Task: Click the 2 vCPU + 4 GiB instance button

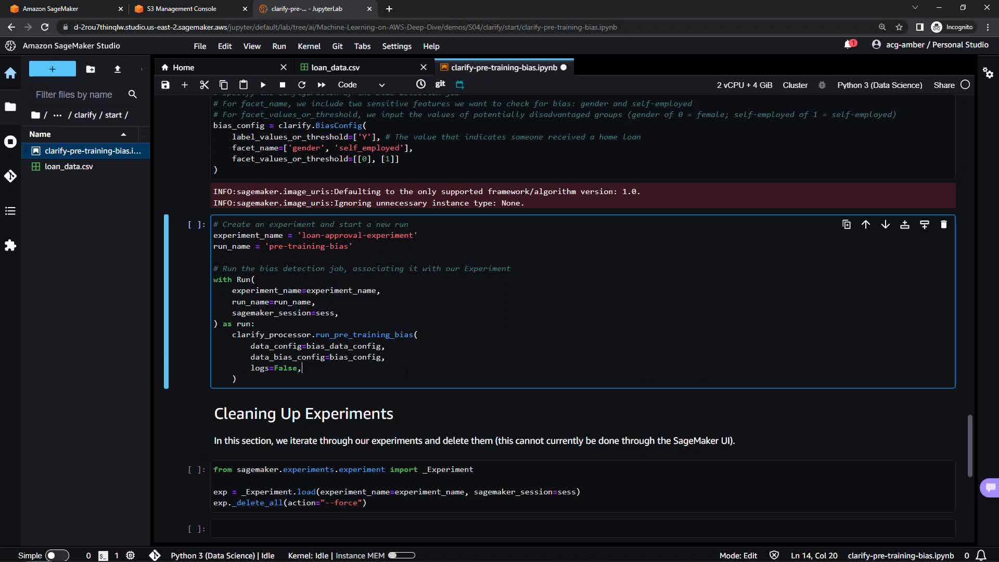Action: (744, 85)
